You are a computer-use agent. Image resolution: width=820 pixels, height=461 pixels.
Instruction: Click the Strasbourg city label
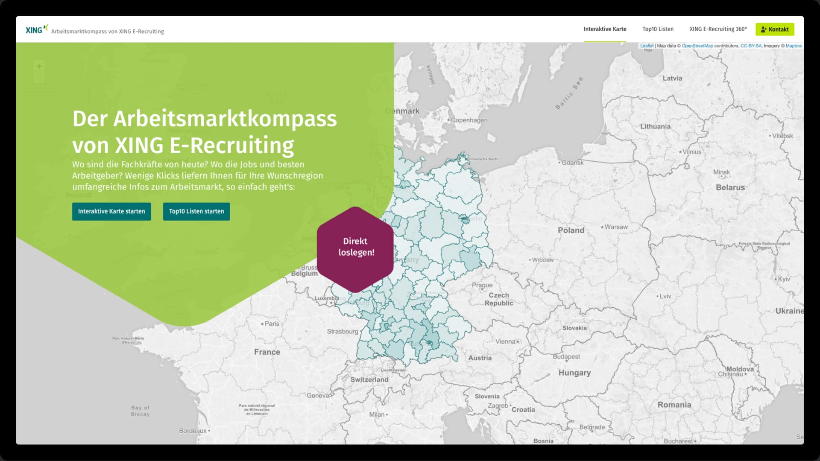(343, 331)
